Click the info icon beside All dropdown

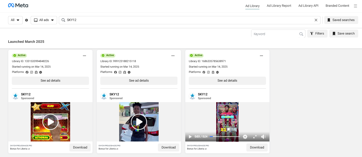(x=27, y=20)
